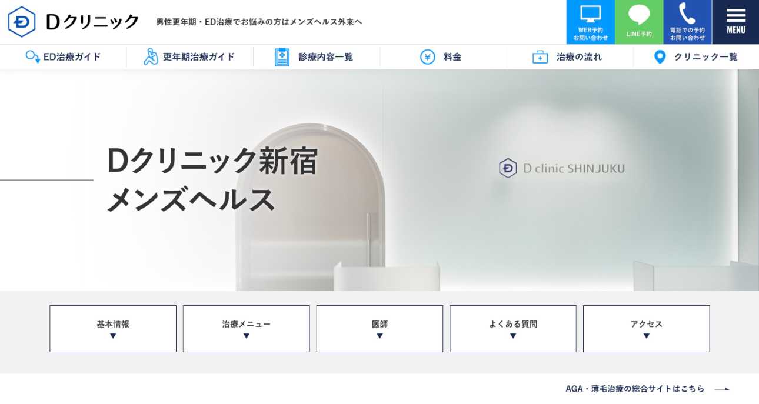Open 更年期治療ガイド navigation item
Viewport: 759px width, 404px height.
(x=190, y=57)
